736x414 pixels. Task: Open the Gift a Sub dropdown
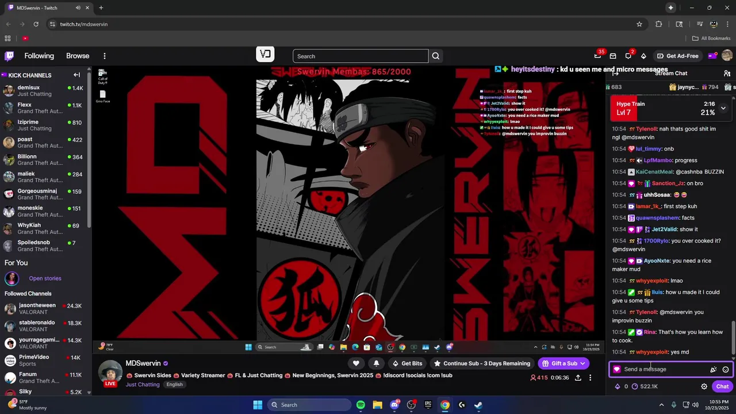coord(564,363)
